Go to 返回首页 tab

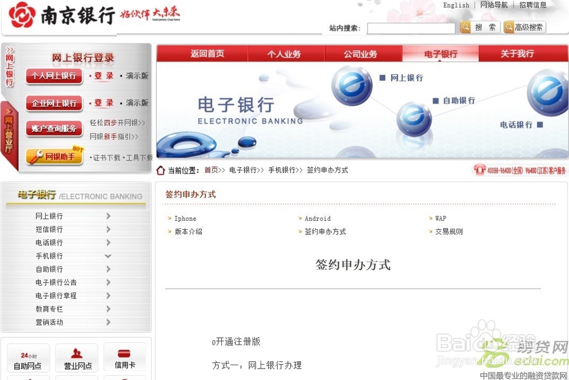pyautogui.click(x=207, y=53)
